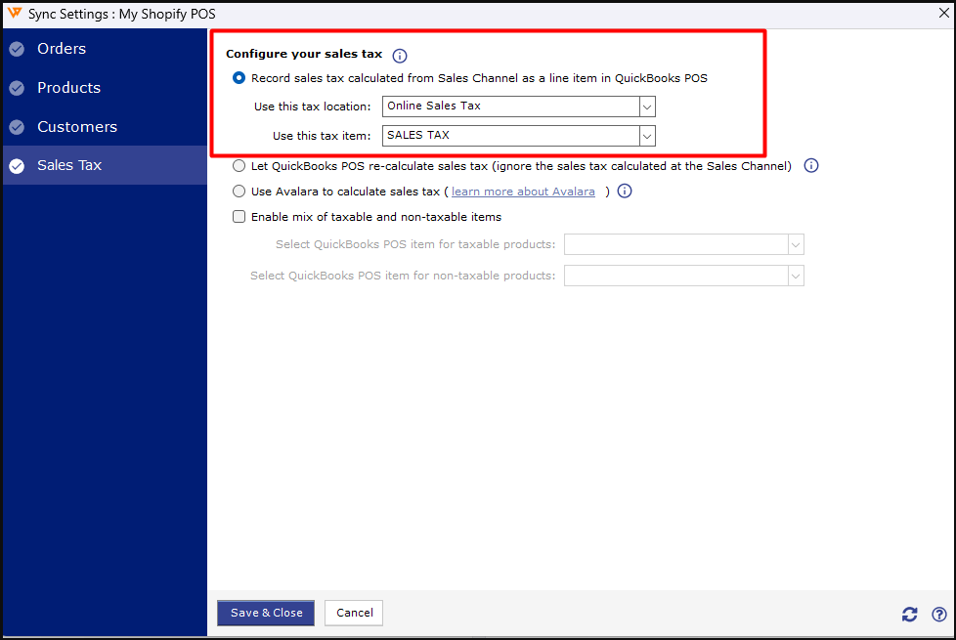Click the checkmark icon beside Customers
956x640 pixels.
(x=17, y=127)
